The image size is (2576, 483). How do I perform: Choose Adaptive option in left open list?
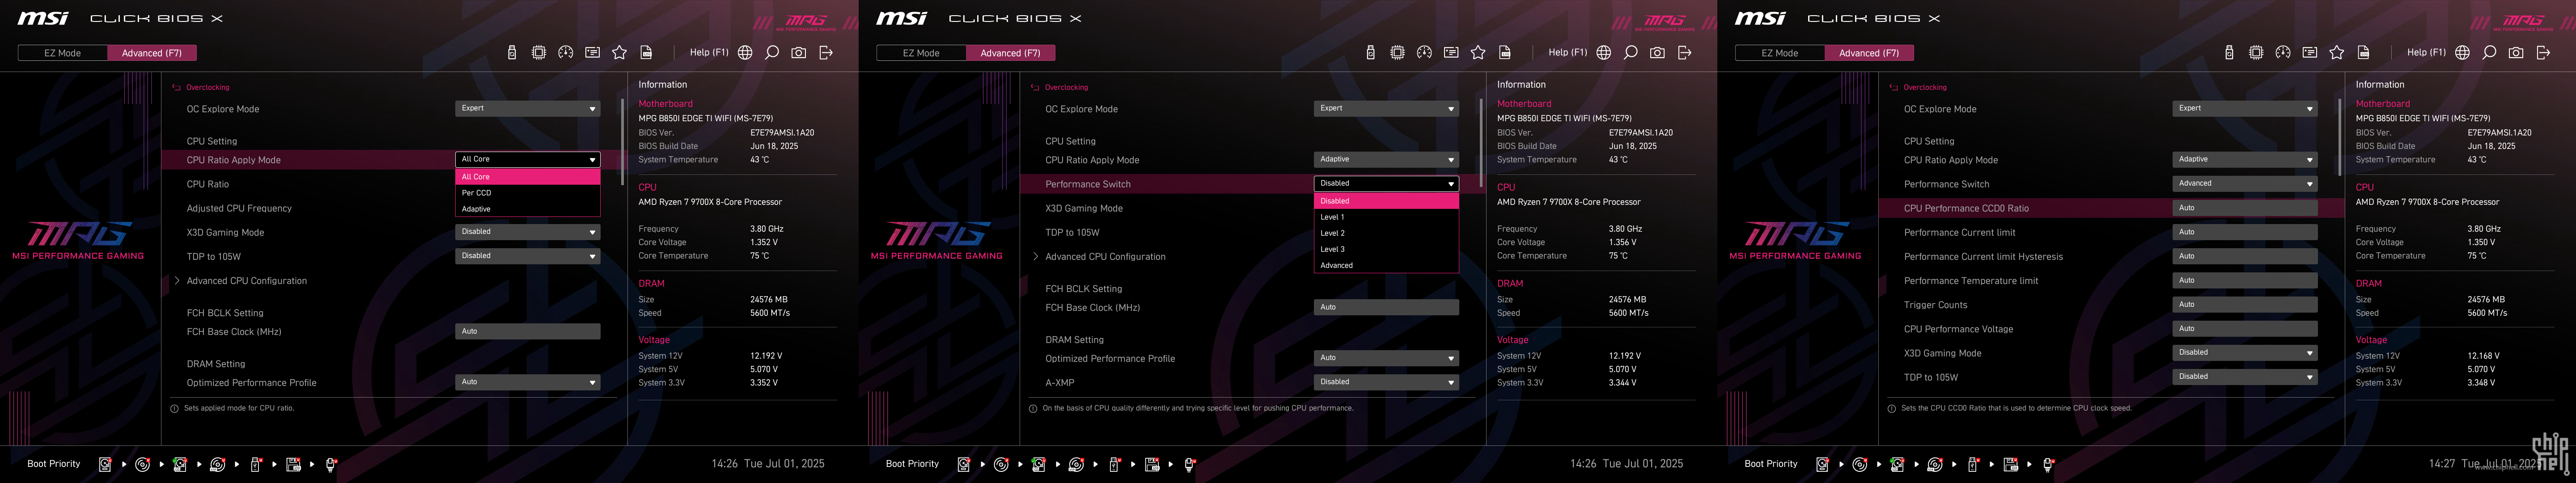528,209
